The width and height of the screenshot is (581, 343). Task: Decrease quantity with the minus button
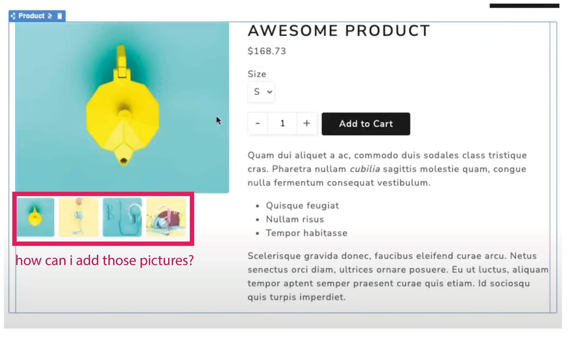pos(258,123)
